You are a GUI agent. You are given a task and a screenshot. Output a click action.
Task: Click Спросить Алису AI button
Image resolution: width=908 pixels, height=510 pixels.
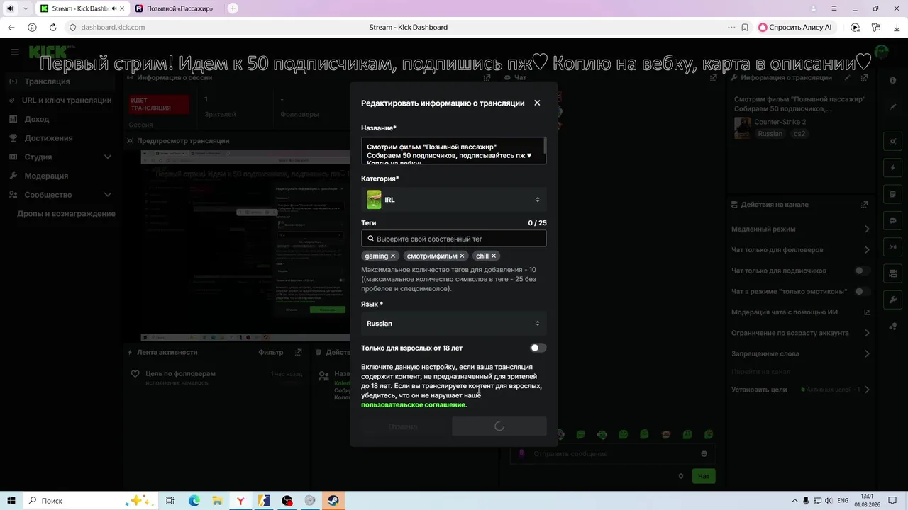pos(795,27)
